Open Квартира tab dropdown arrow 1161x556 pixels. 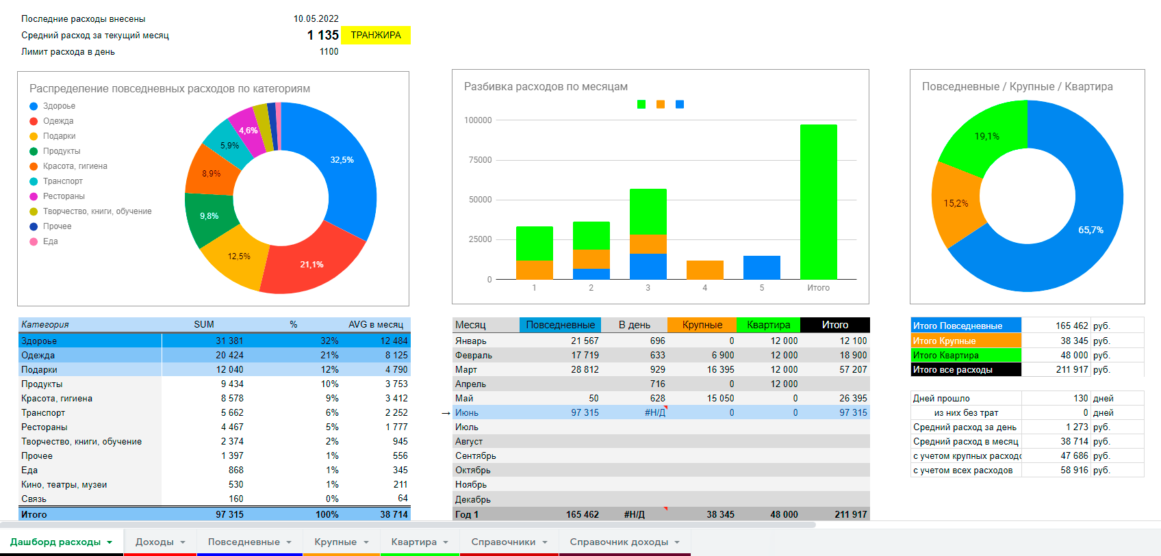click(x=446, y=542)
